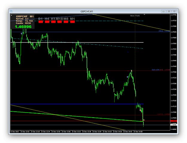Select the blue circle marker below Daily LOW line
The width and height of the screenshot is (187, 143).
pyautogui.click(x=127, y=77)
